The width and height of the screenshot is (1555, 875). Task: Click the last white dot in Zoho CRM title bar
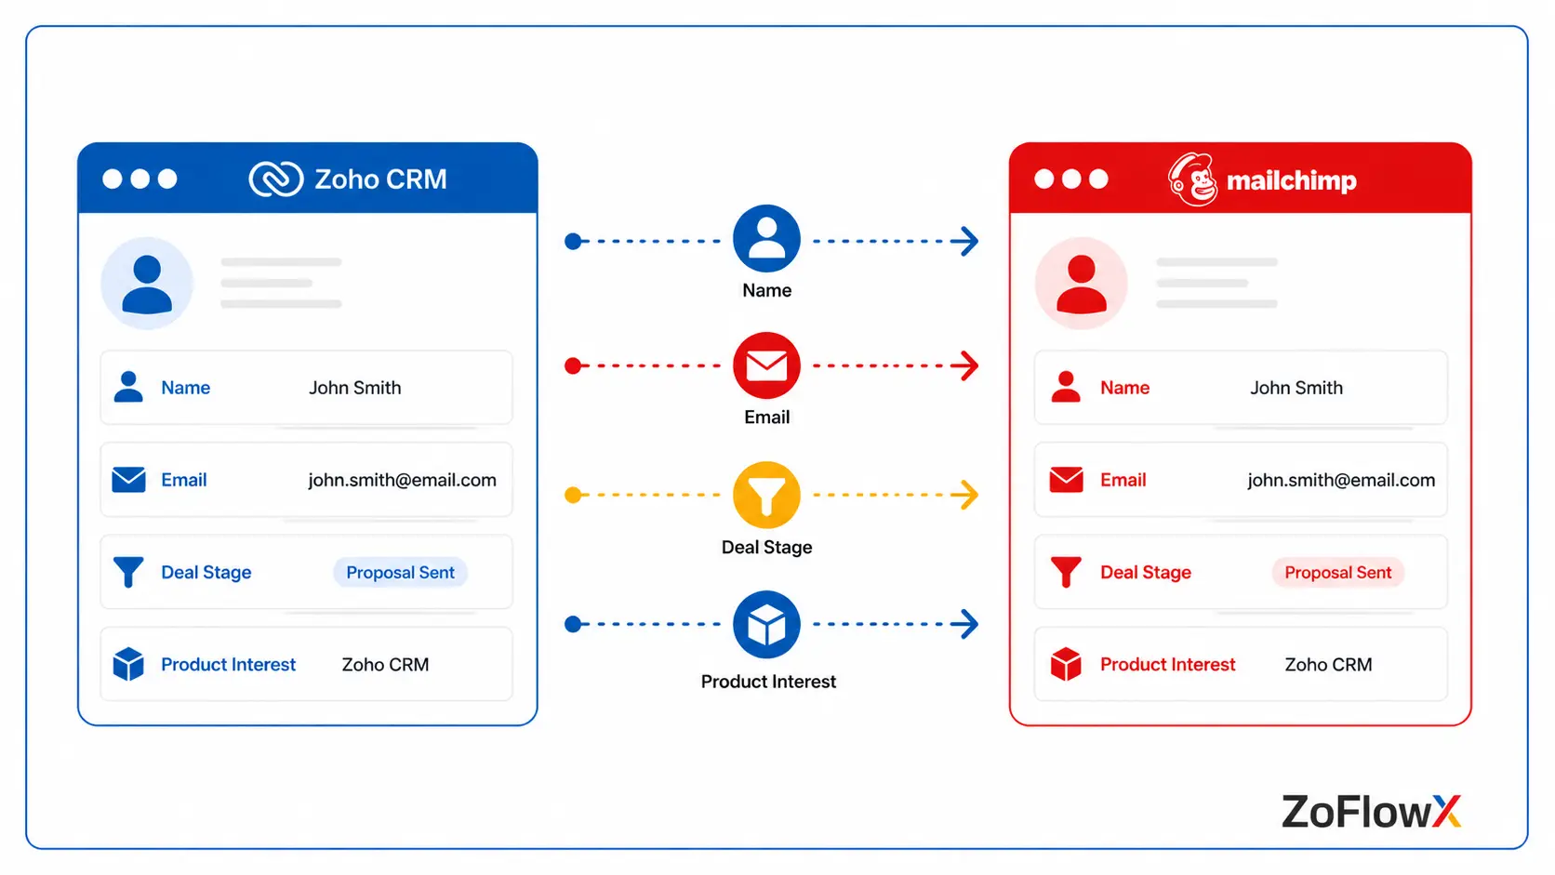[167, 179]
